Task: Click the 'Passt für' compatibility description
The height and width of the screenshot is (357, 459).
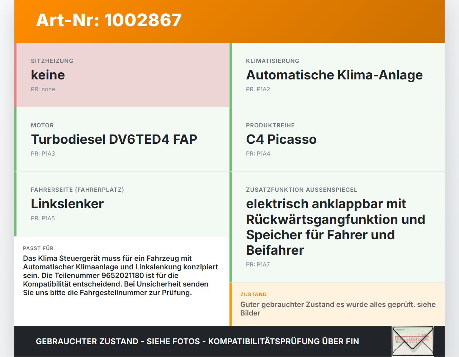Action: [120, 275]
